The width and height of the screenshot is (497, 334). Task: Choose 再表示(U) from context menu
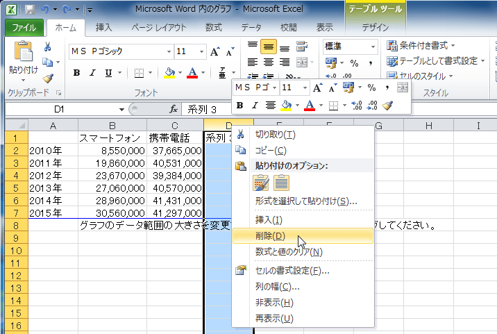pyautogui.click(x=303, y=318)
